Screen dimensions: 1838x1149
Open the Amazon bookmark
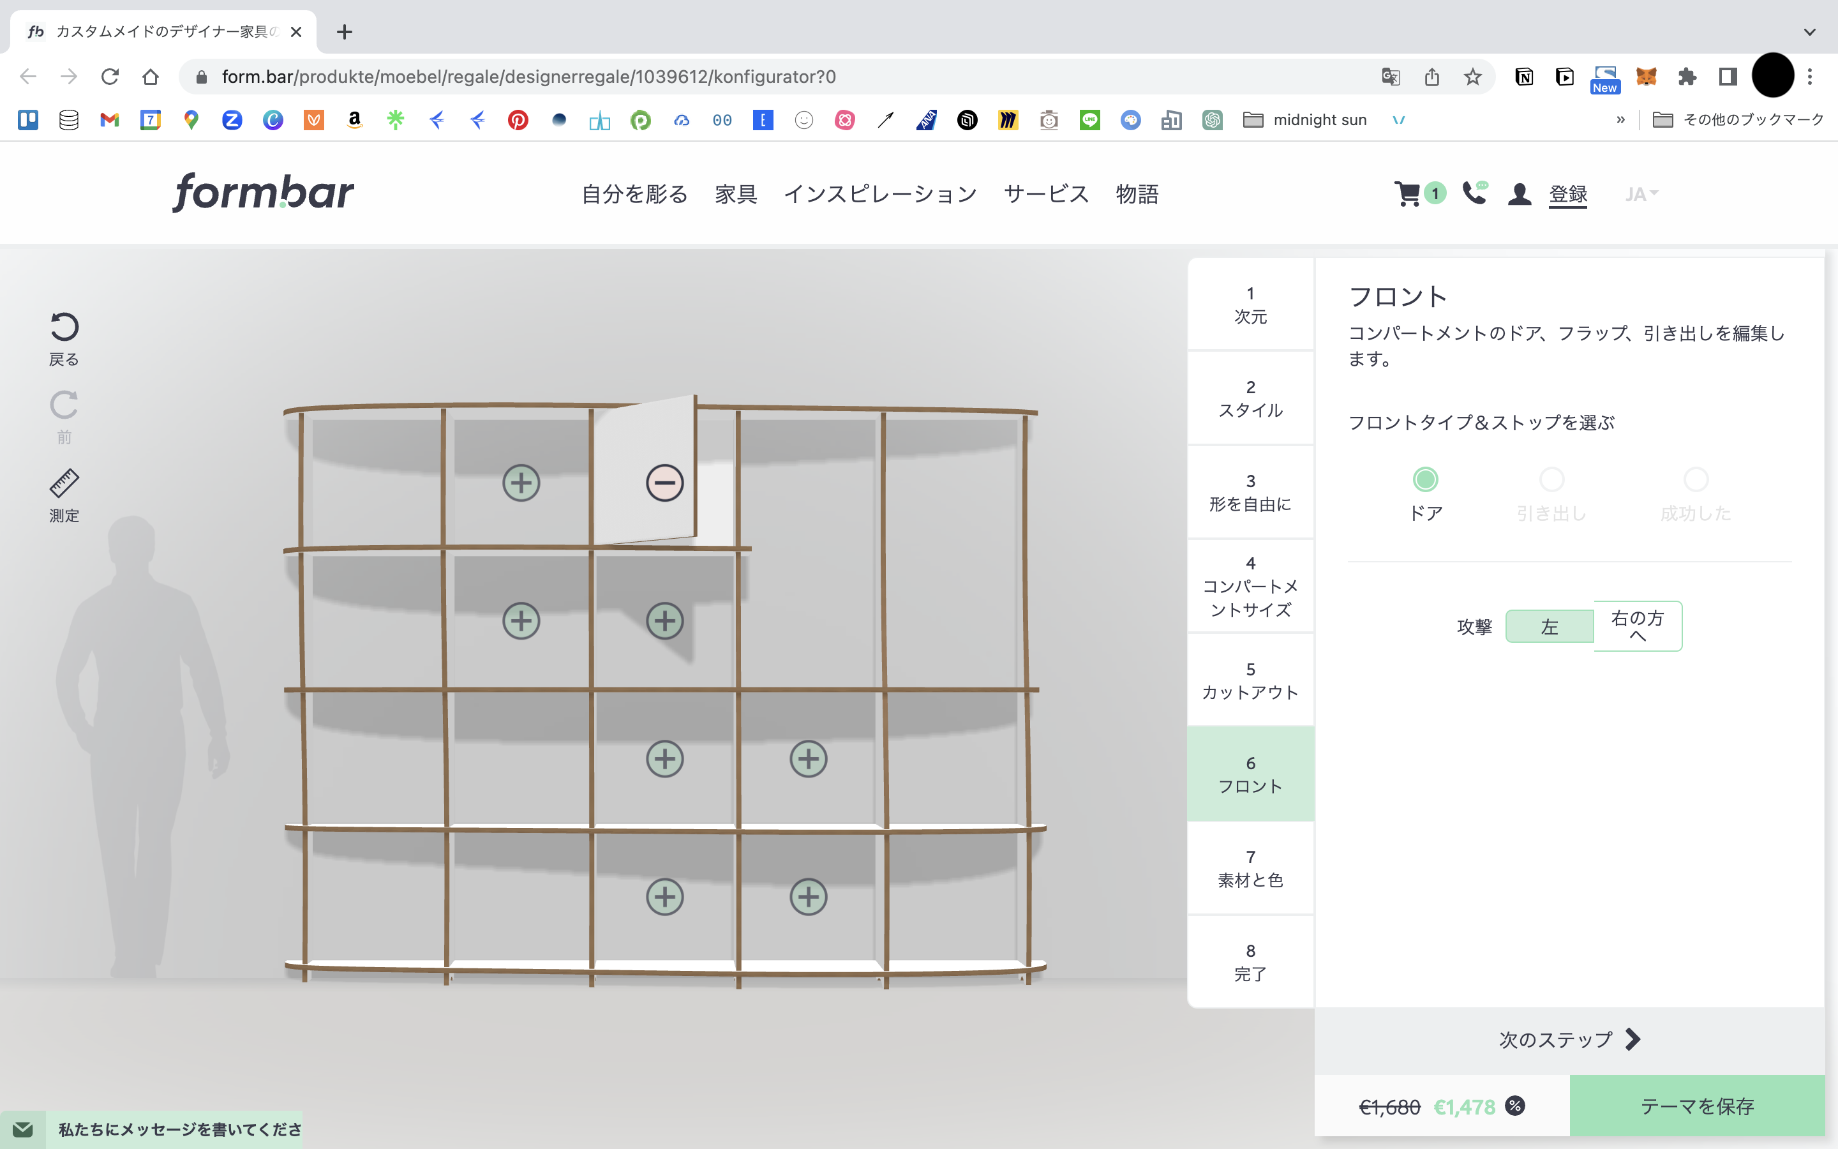coord(354,119)
